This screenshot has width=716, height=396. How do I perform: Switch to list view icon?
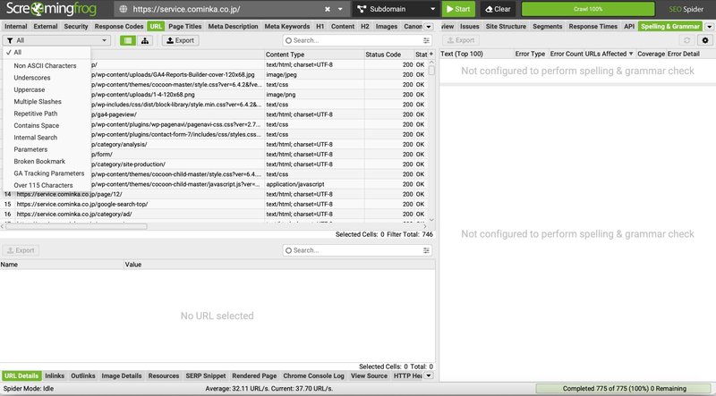(128, 40)
